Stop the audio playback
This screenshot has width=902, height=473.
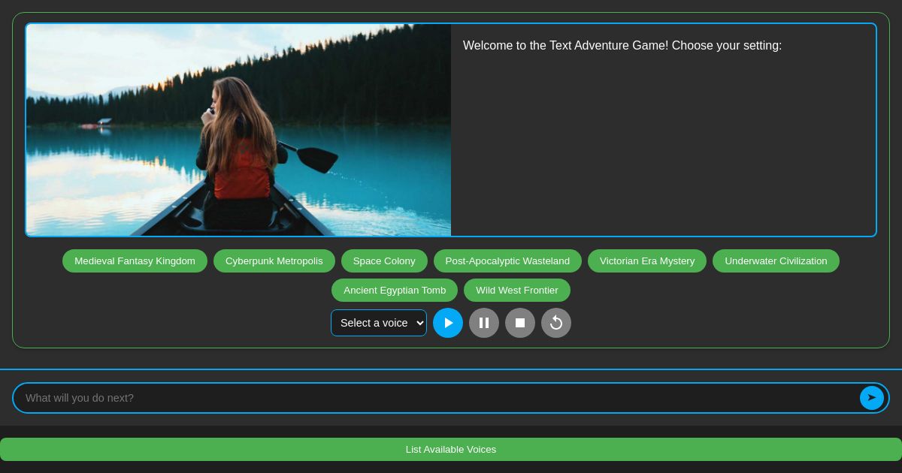520,323
